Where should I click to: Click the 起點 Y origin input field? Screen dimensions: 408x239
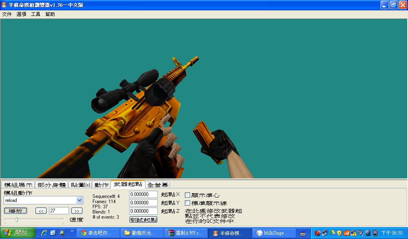[x=143, y=203]
